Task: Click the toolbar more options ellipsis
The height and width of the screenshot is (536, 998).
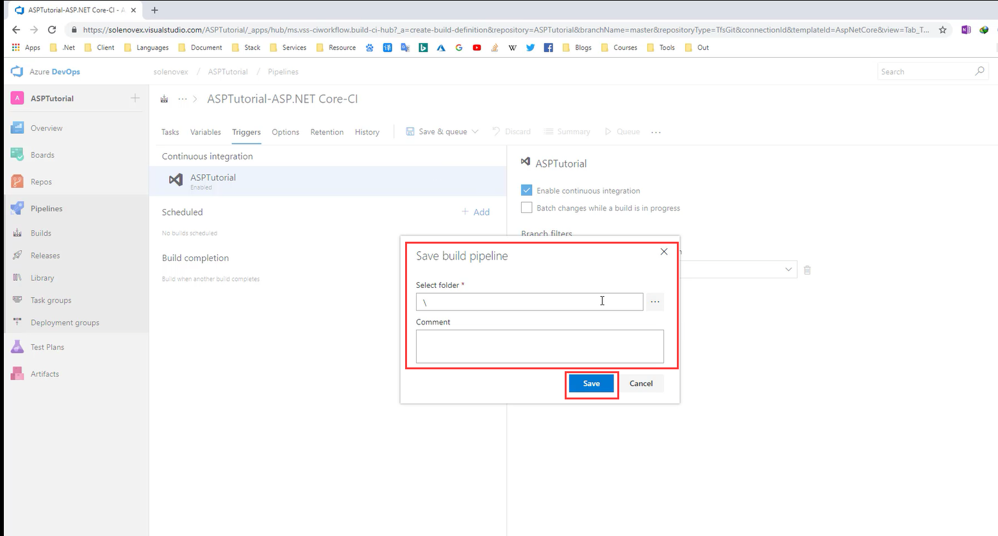Action: coord(656,132)
